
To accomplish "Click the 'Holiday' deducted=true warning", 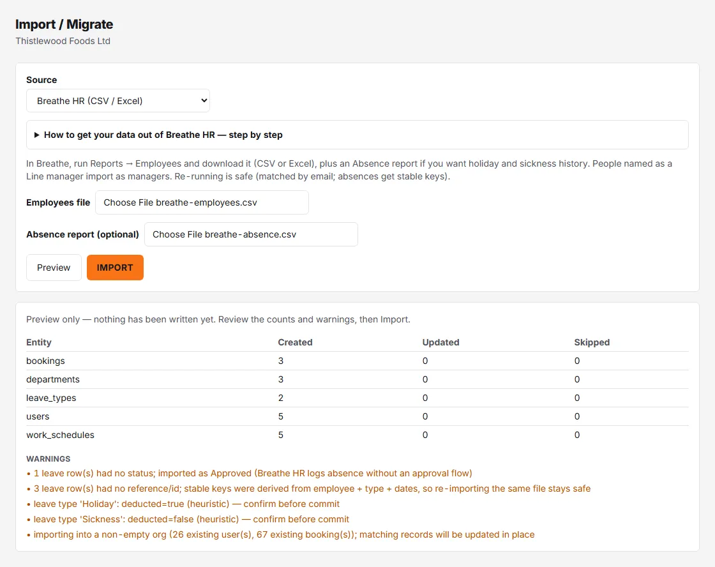I will (183, 504).
